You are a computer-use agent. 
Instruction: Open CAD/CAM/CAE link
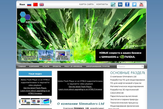(x=117, y=93)
